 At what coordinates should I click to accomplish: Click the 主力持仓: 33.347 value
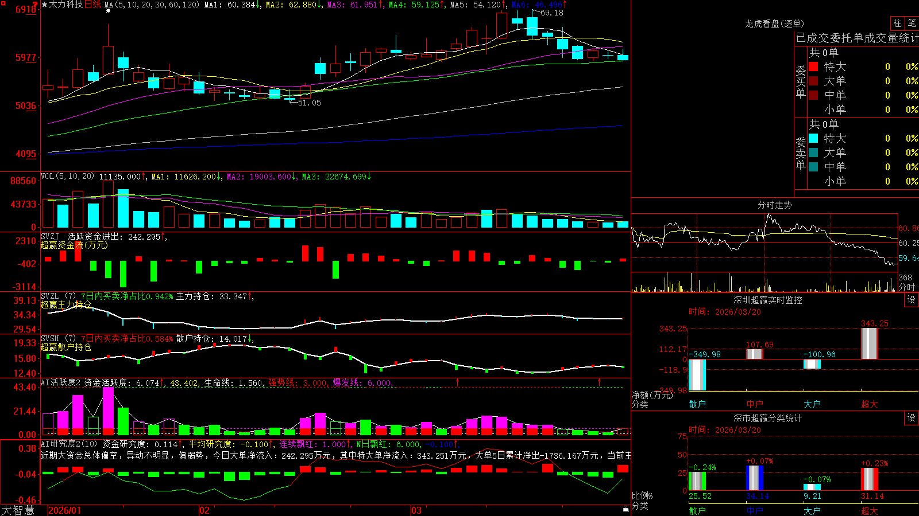pos(211,296)
